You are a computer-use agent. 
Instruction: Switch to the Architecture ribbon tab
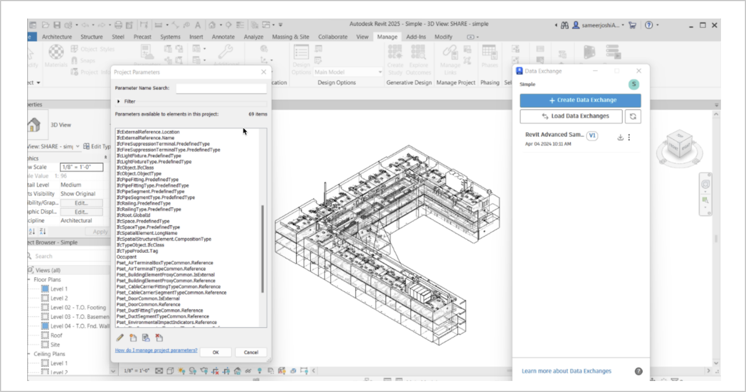coord(57,37)
